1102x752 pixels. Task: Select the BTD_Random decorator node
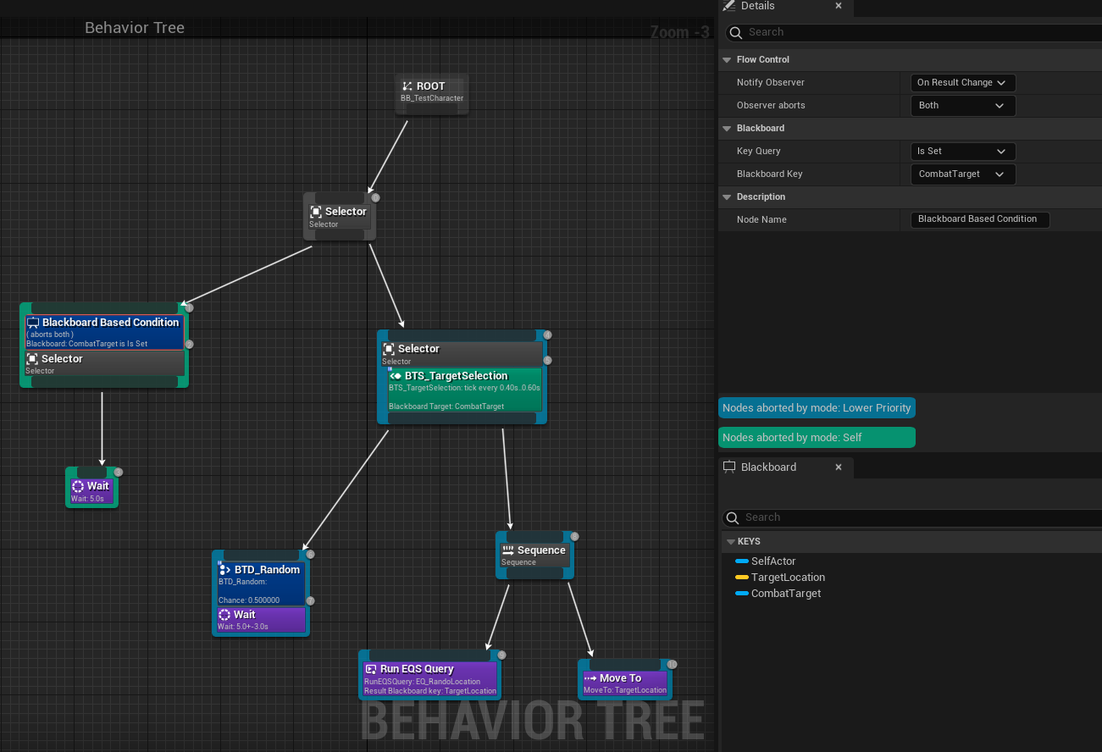261,583
